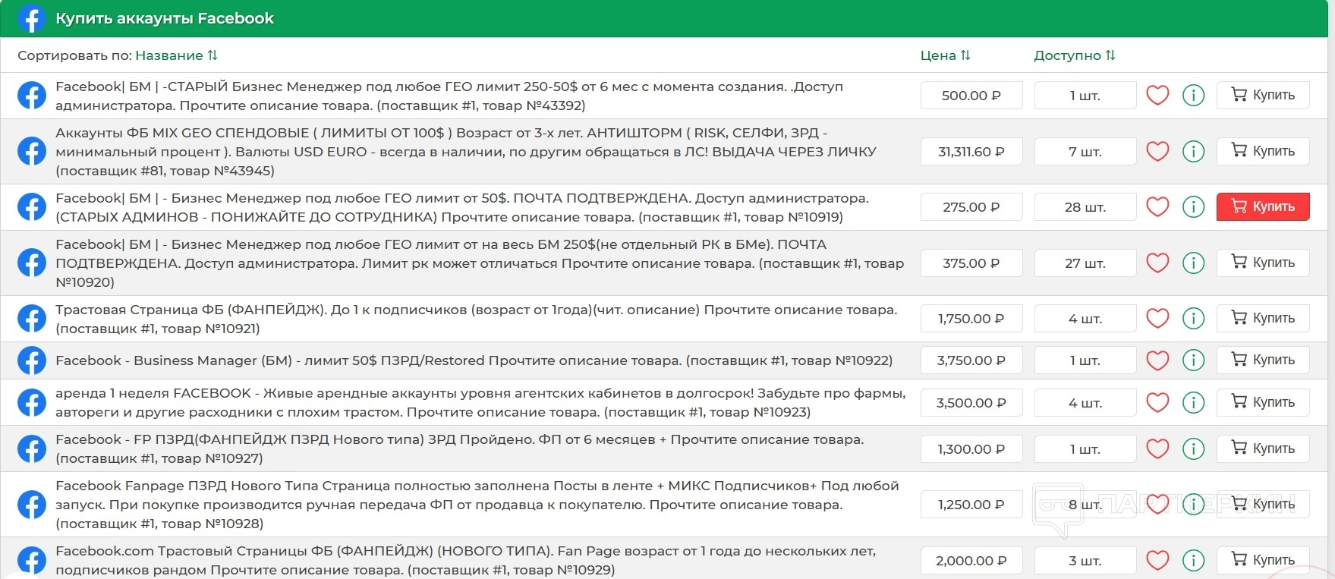
Task: Click the '7 шт.' availability box
Action: [x=1085, y=152]
